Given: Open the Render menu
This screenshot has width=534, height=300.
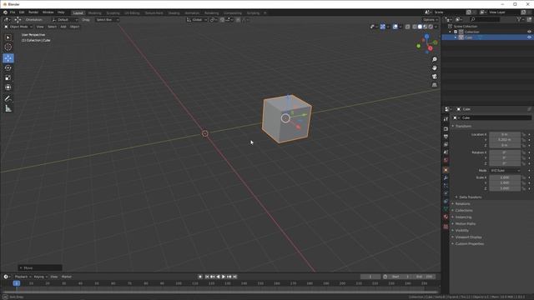Looking at the screenshot, I should pyautogui.click(x=33, y=12).
